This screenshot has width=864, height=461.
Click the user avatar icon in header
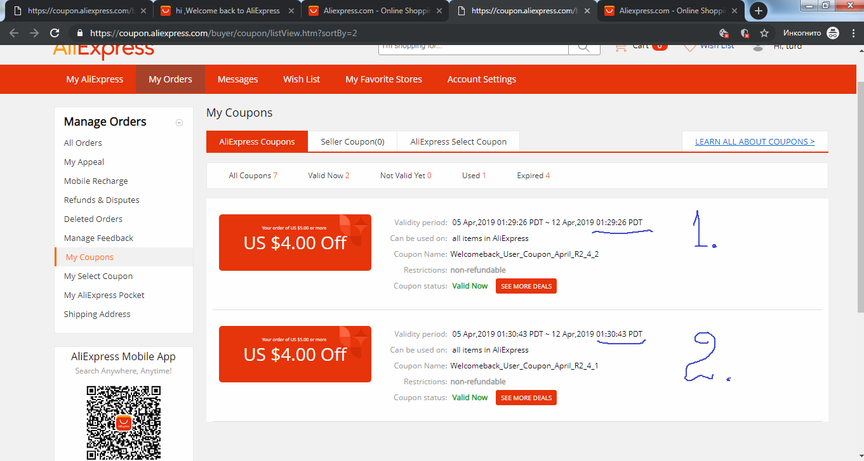click(757, 47)
